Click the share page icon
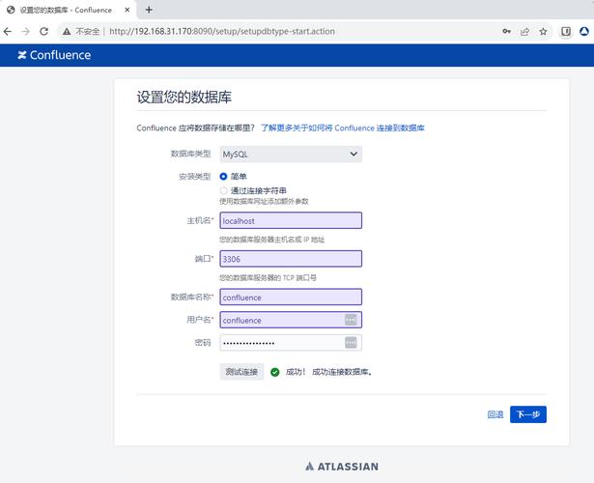Viewport: 594px width, 483px height. click(x=524, y=32)
